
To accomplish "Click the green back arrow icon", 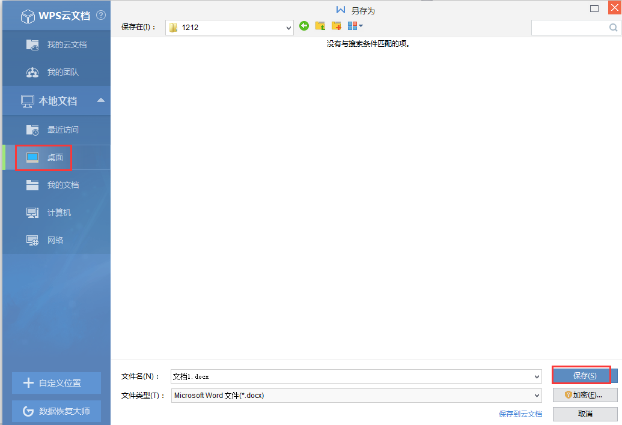I will [x=304, y=26].
